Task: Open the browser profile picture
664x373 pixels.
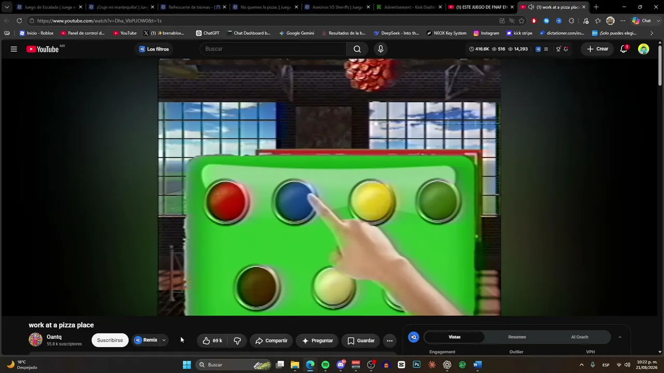Action: click(x=610, y=21)
